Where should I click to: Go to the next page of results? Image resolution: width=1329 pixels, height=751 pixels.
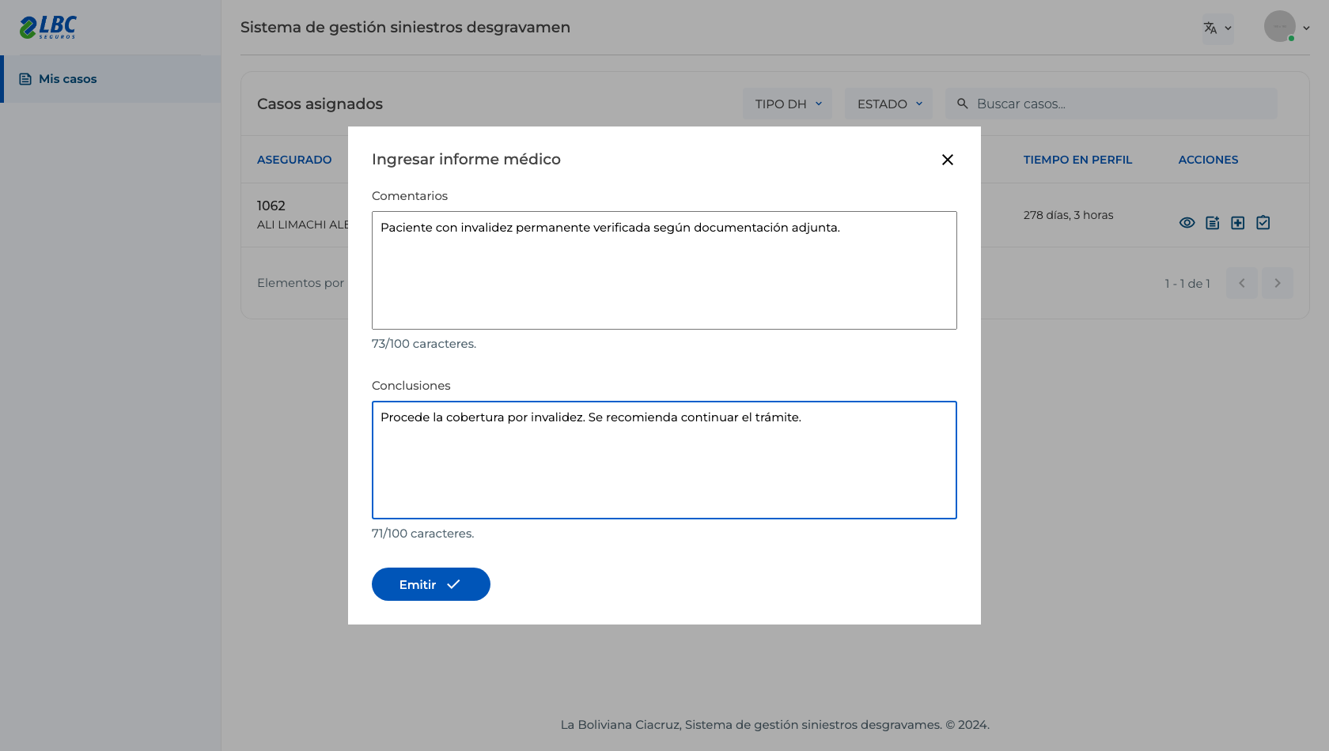pos(1278,283)
